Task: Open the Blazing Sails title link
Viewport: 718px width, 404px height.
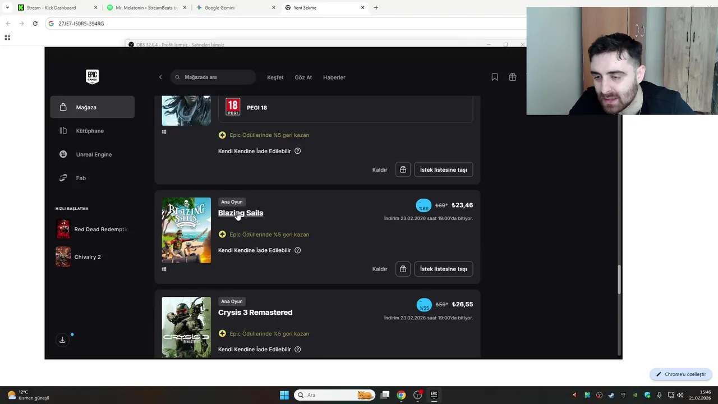Action: 241,213
